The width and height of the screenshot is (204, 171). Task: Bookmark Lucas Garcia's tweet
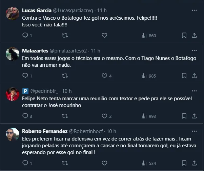point(184,36)
